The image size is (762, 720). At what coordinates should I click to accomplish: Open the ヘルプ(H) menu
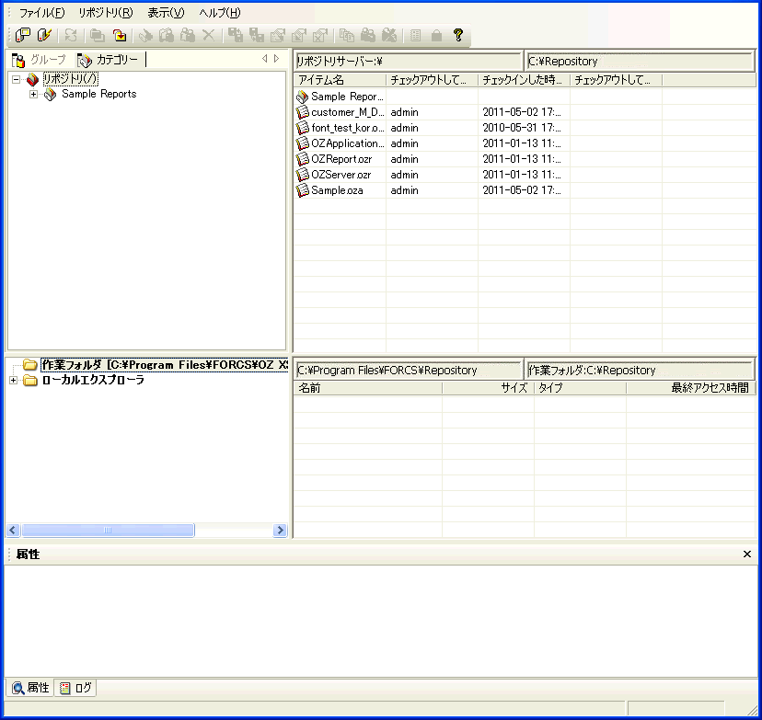tap(220, 13)
